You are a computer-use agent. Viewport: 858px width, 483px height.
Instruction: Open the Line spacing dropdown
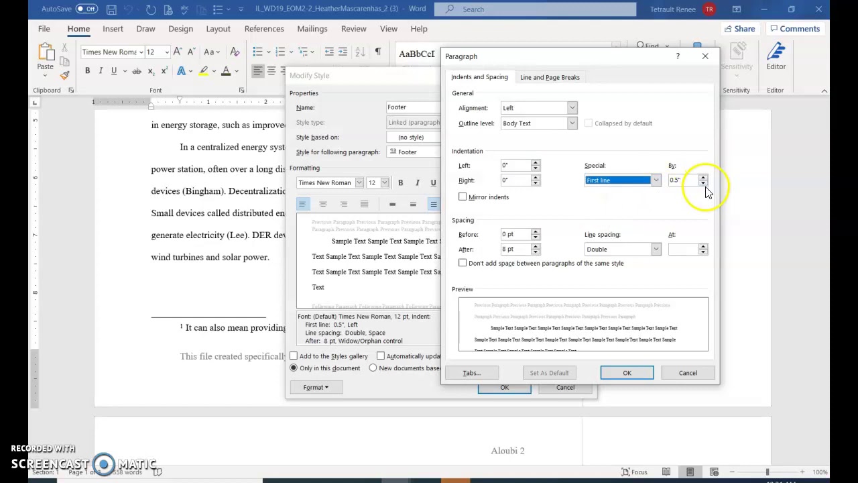point(656,250)
